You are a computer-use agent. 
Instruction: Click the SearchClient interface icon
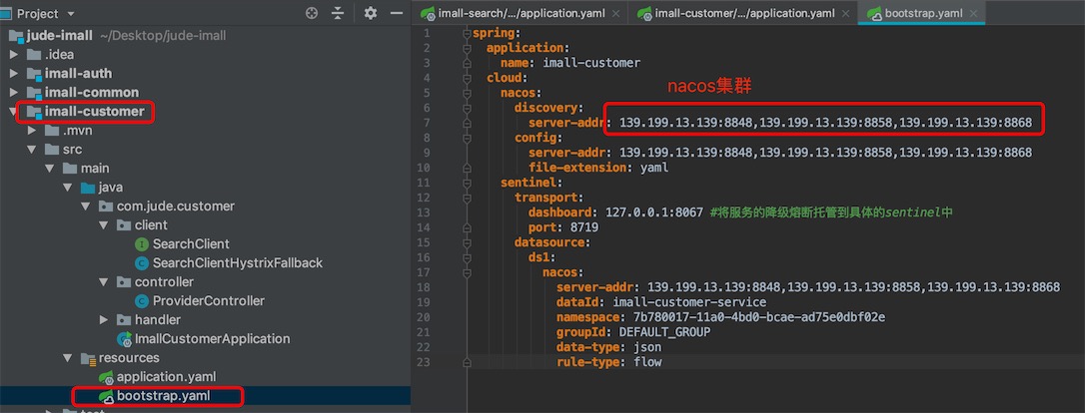tap(142, 243)
